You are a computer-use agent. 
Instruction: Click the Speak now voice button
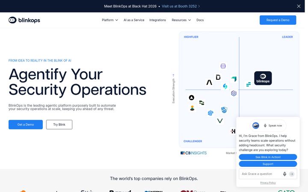[273, 125]
